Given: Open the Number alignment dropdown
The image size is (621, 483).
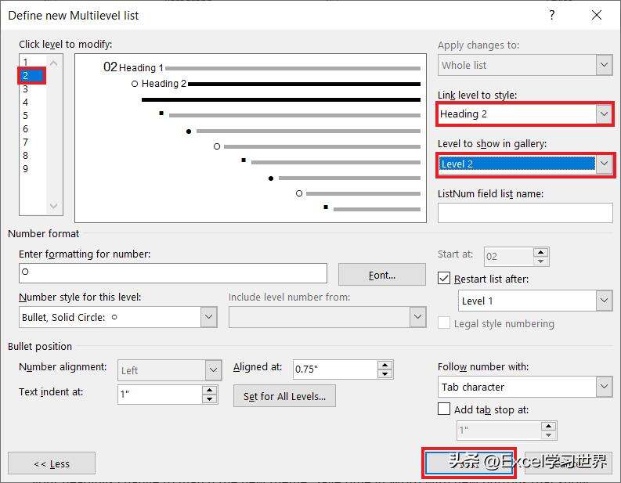Looking at the screenshot, I should click(213, 370).
